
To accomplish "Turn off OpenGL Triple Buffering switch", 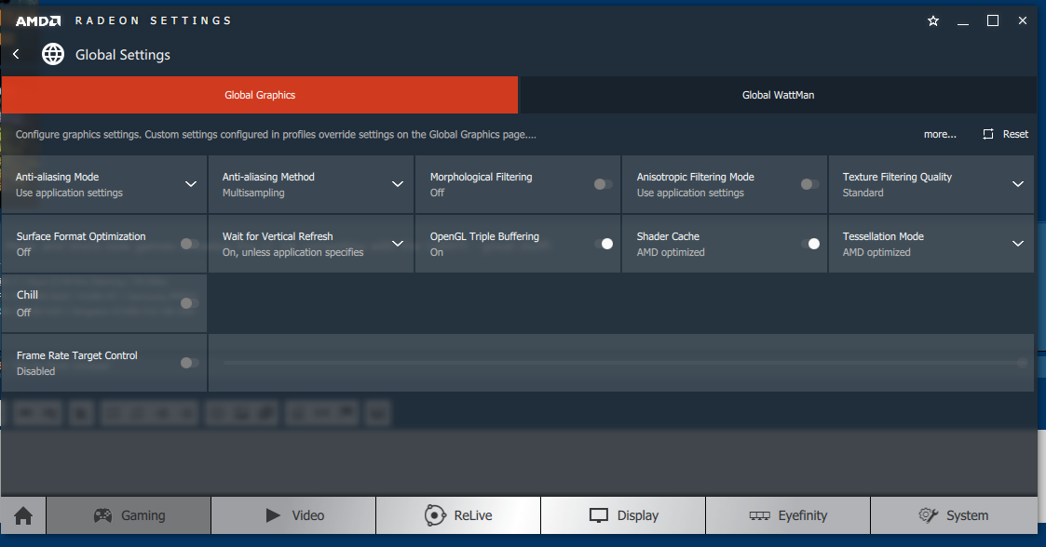I will click(603, 244).
